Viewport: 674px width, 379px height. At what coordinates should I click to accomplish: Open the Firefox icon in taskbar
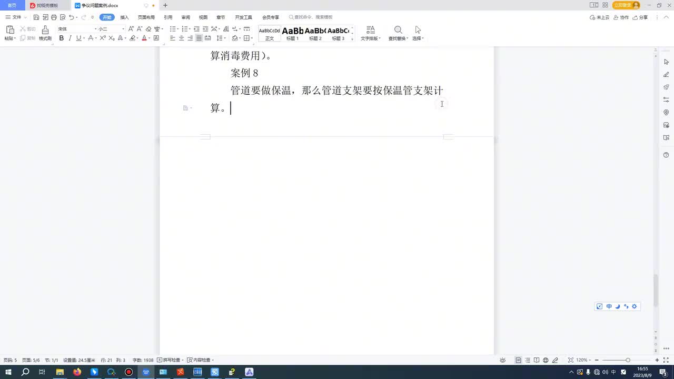[77, 372]
